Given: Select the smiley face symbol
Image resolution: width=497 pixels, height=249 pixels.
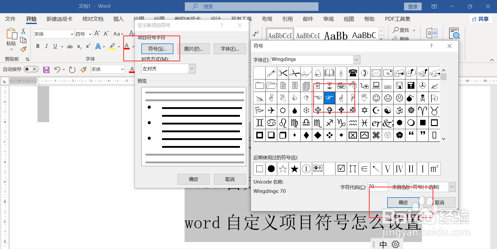Looking at the screenshot, I should coord(376,98).
